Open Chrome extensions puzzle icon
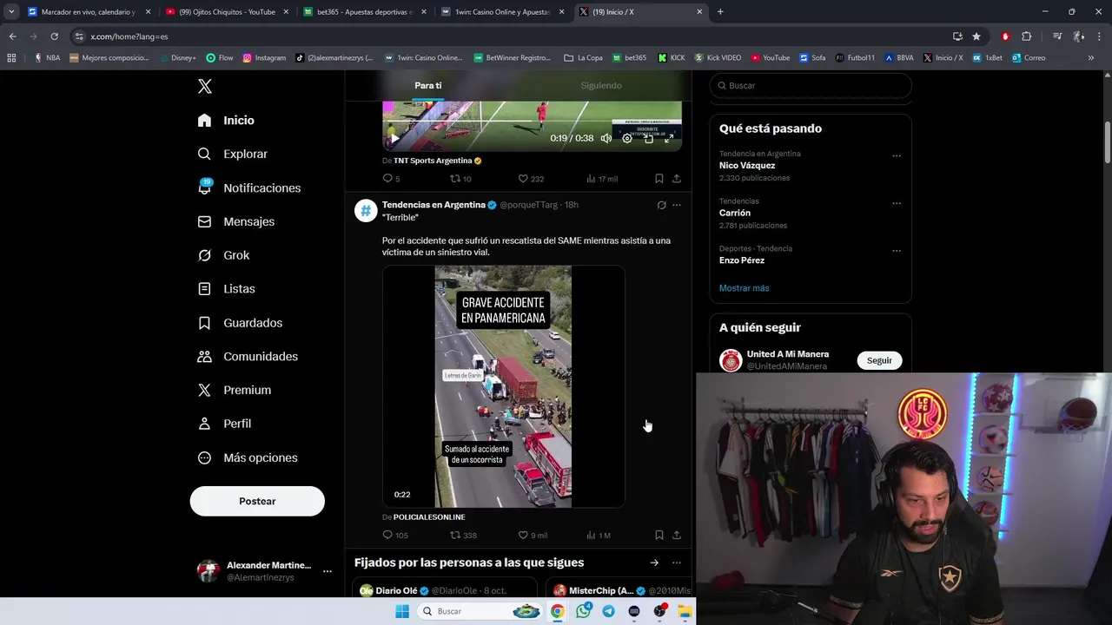 1026,36
